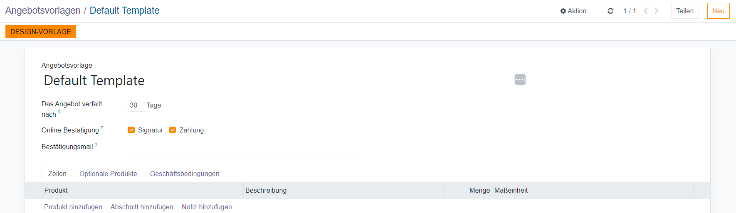Click the DESIGN-VORLAGE button
Image resolution: width=736 pixels, height=213 pixels.
click(41, 32)
